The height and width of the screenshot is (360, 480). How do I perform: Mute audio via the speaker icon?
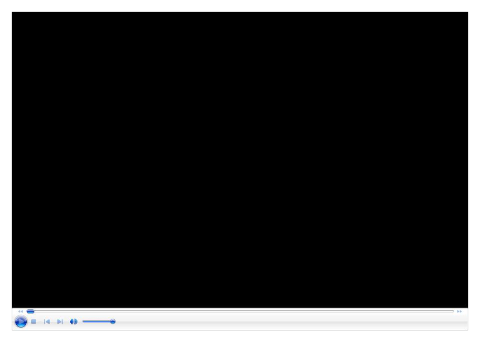74,321
